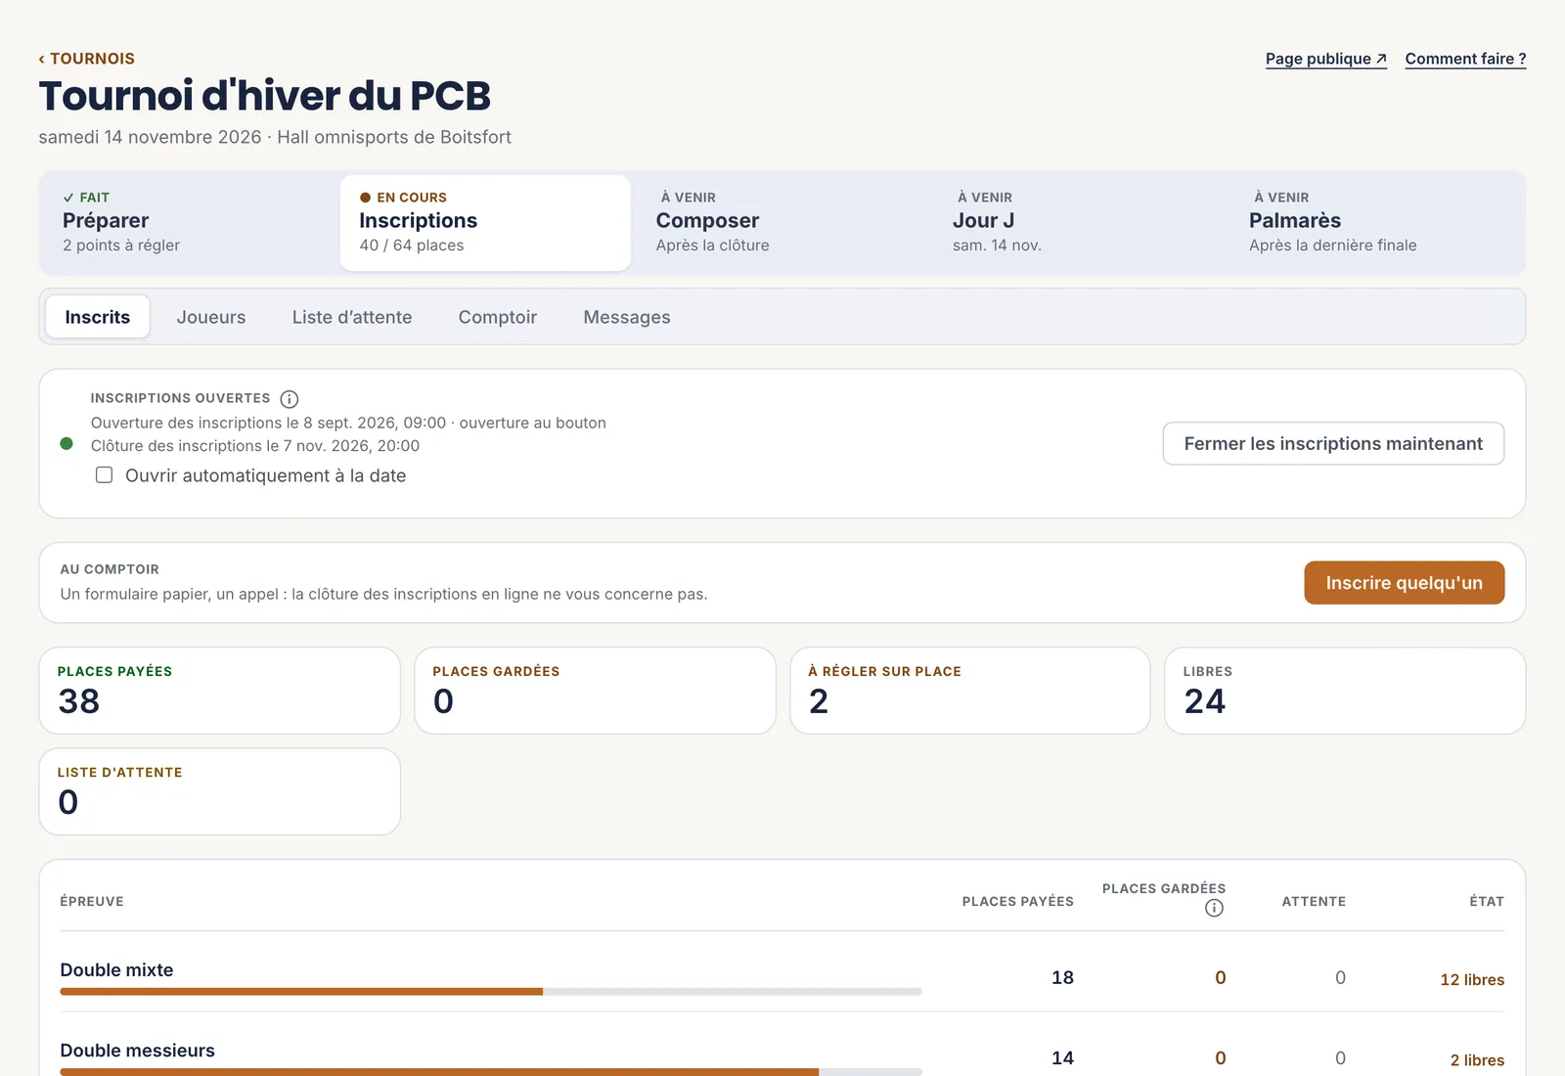Viewport: 1565px width, 1076px height.
Task: Click the Tournoi d'hiver du PCB title
Action: pos(265,96)
